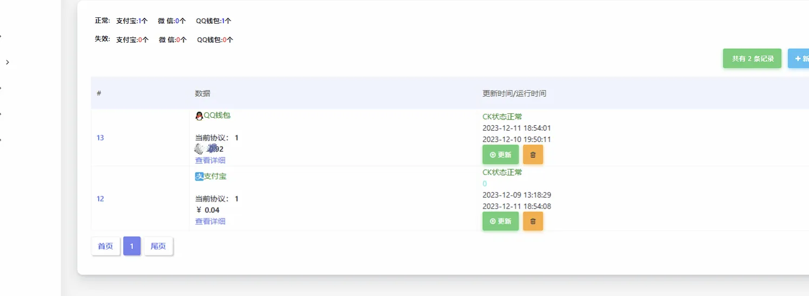Go to 首页 pagination button

click(105, 246)
